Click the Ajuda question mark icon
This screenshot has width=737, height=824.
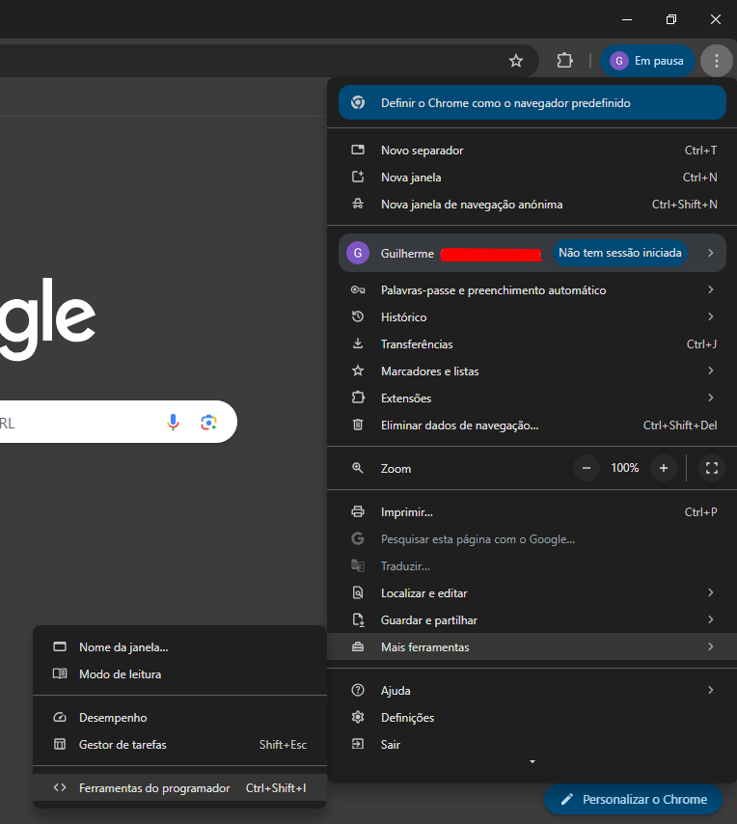[358, 690]
